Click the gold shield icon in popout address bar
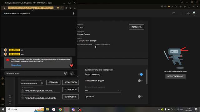Viewport: 200px width, 112px height. pyautogui.click(x=58, y=8)
